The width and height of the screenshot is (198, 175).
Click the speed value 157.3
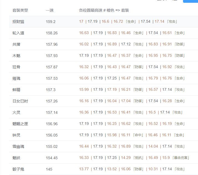(50, 90)
